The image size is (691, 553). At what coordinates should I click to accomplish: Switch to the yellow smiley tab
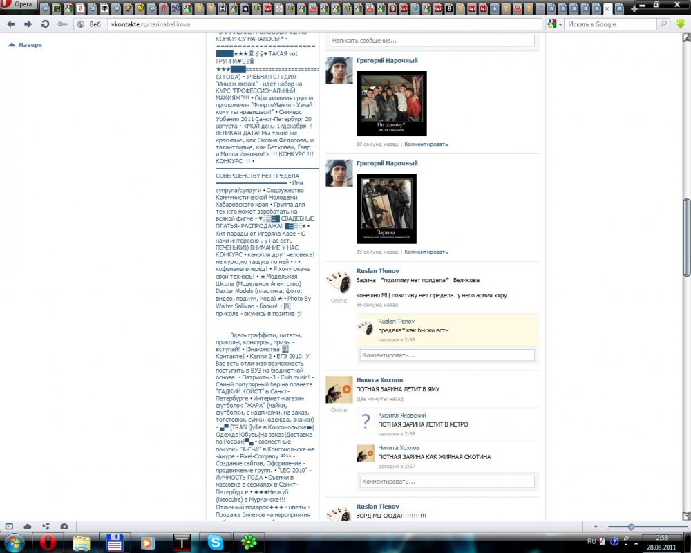coord(140,8)
